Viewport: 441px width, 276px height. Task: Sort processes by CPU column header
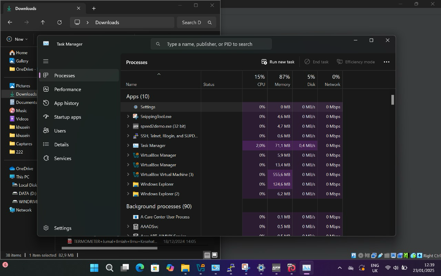coord(255,80)
